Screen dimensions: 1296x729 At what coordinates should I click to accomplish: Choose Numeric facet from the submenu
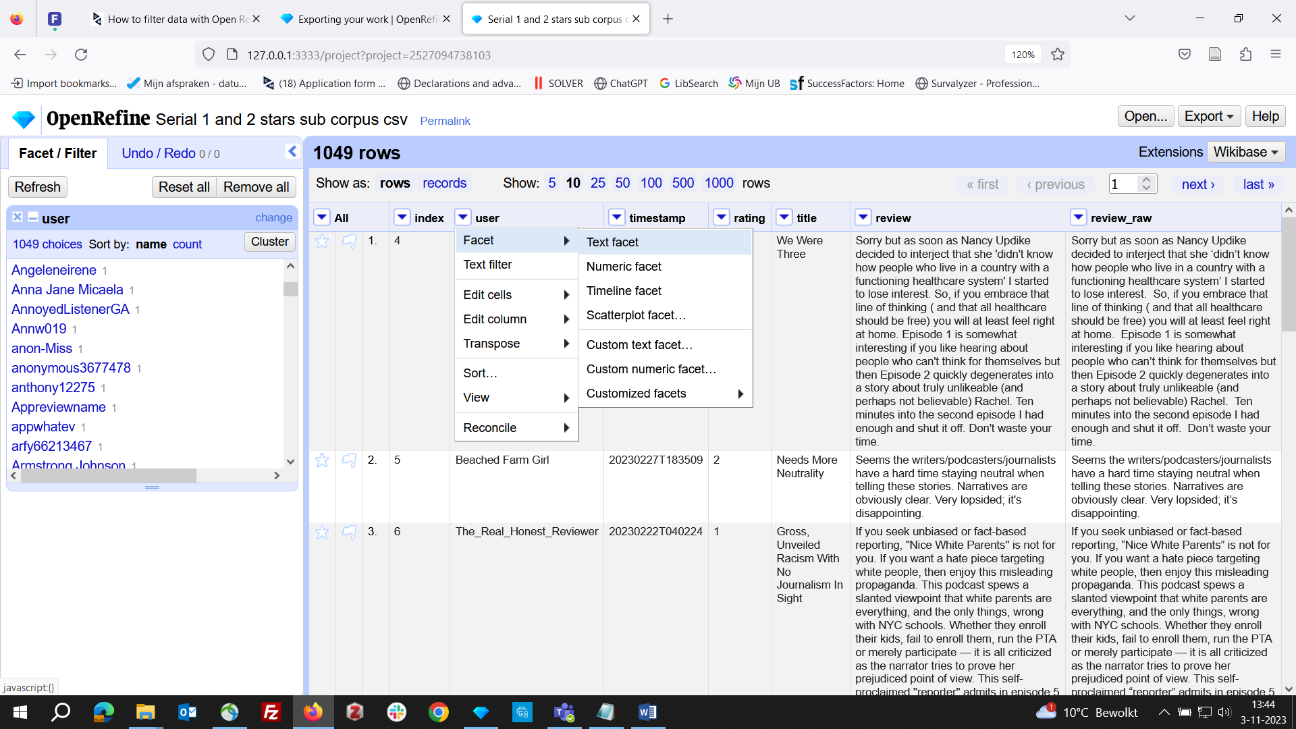(x=665, y=267)
